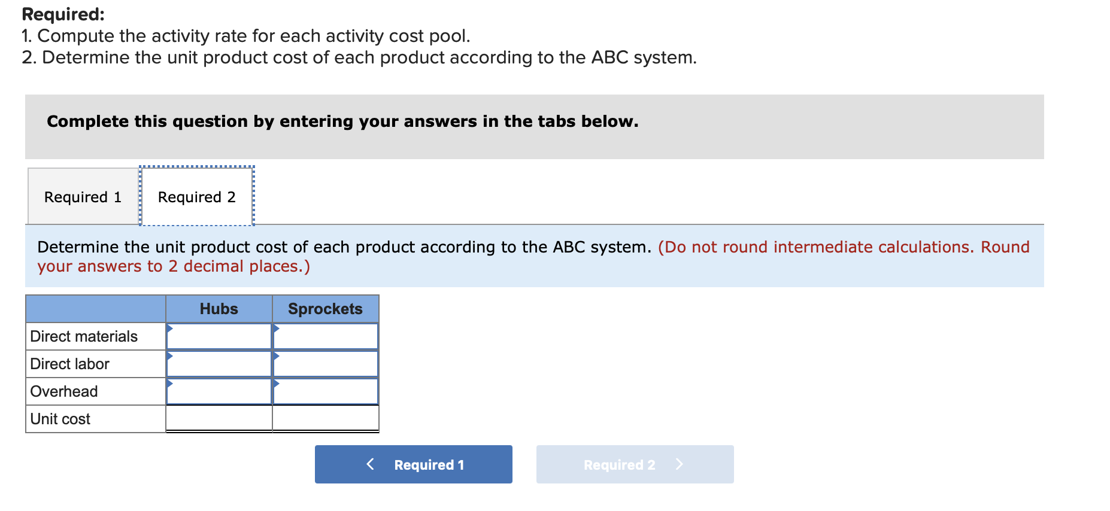Click the hint triangle in Hubs Direct labor cell
This screenshot has width=1110, height=511.
point(169,357)
